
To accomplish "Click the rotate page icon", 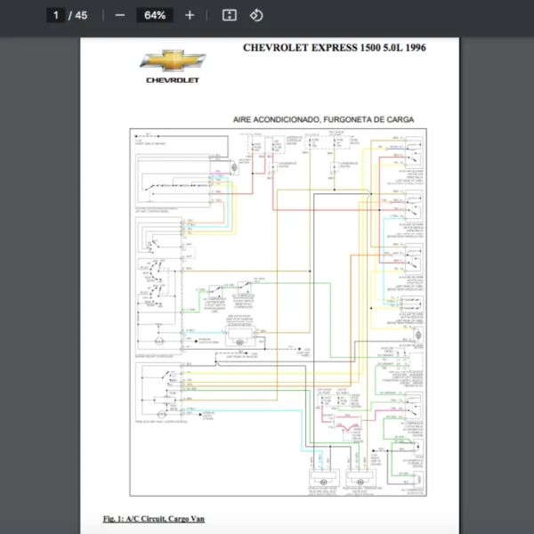I will click(256, 15).
